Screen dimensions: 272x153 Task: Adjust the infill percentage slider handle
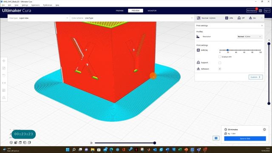[228, 50]
